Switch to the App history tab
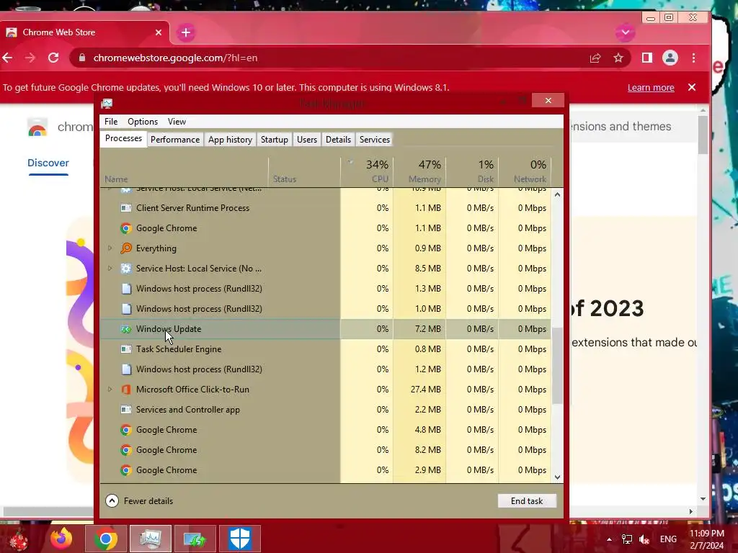 tap(230, 140)
